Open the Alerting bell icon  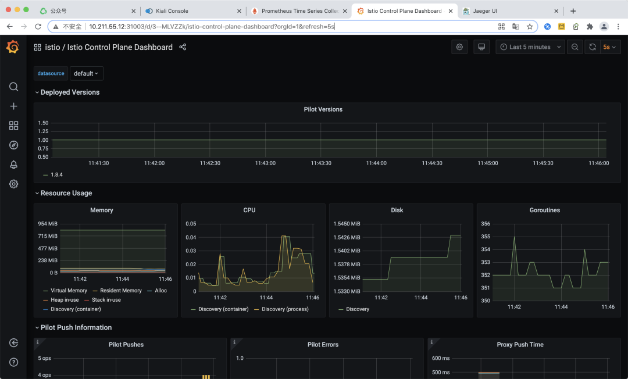[13, 165]
